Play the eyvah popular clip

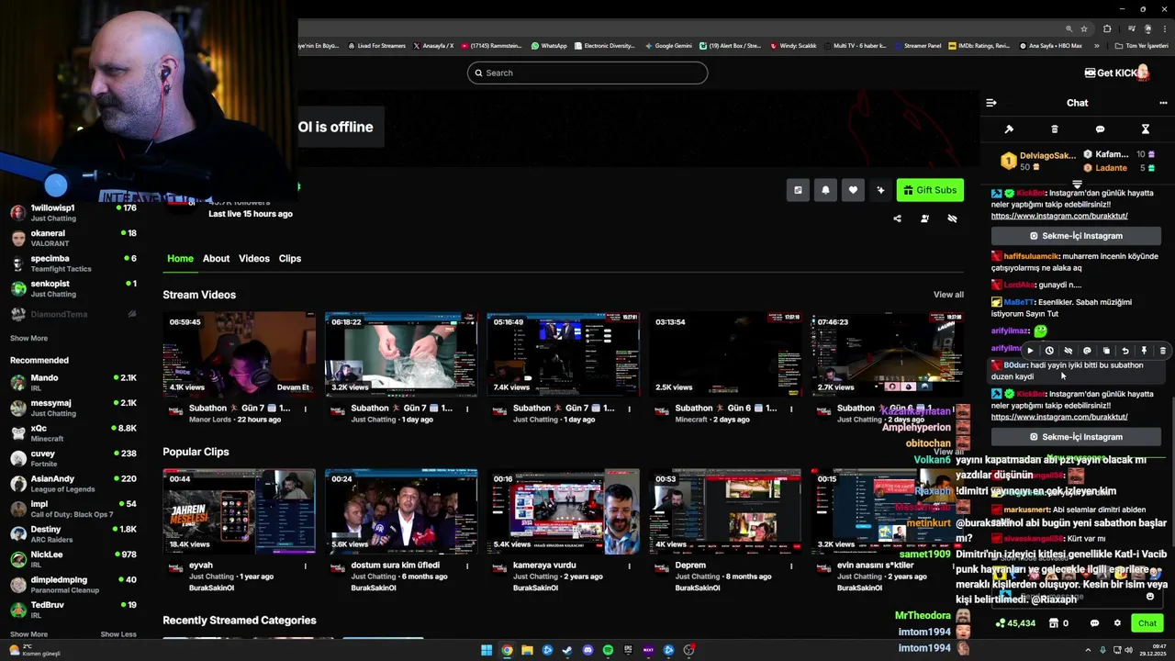click(x=239, y=511)
